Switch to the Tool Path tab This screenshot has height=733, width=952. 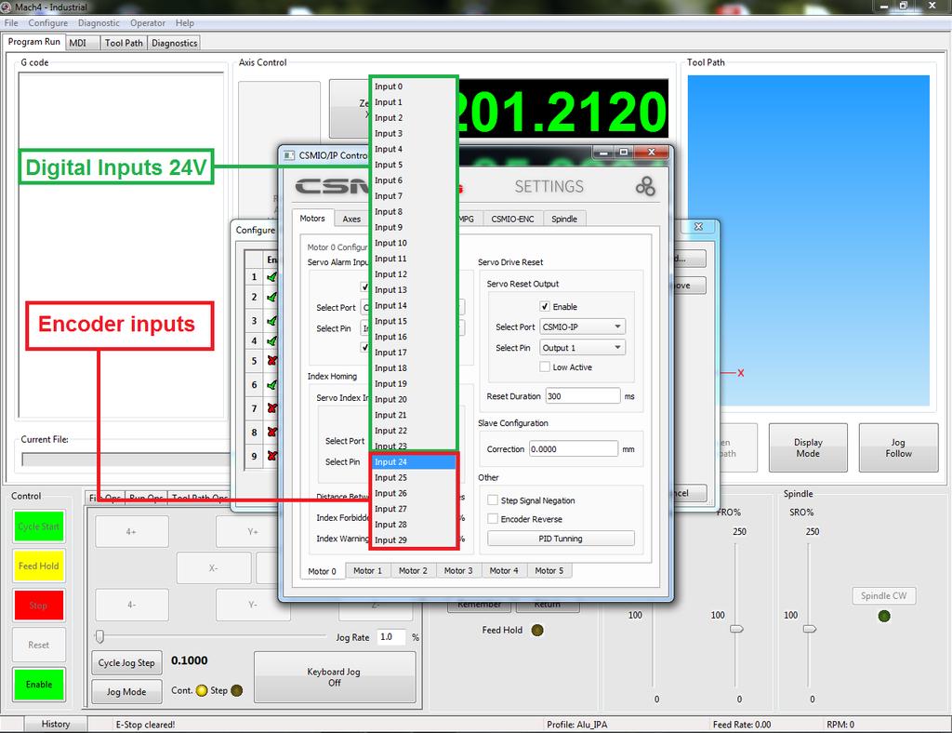[x=124, y=43]
